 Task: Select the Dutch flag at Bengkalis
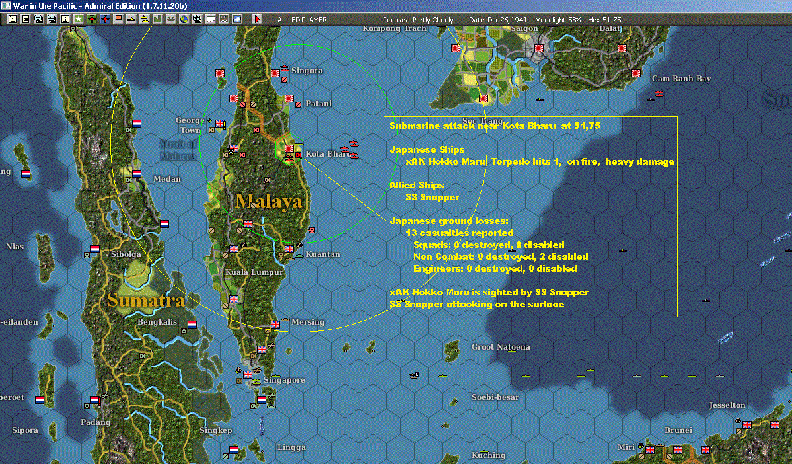pos(192,325)
